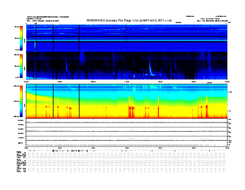Click the Cal marker above RAD2 panel

[x=36, y=23]
